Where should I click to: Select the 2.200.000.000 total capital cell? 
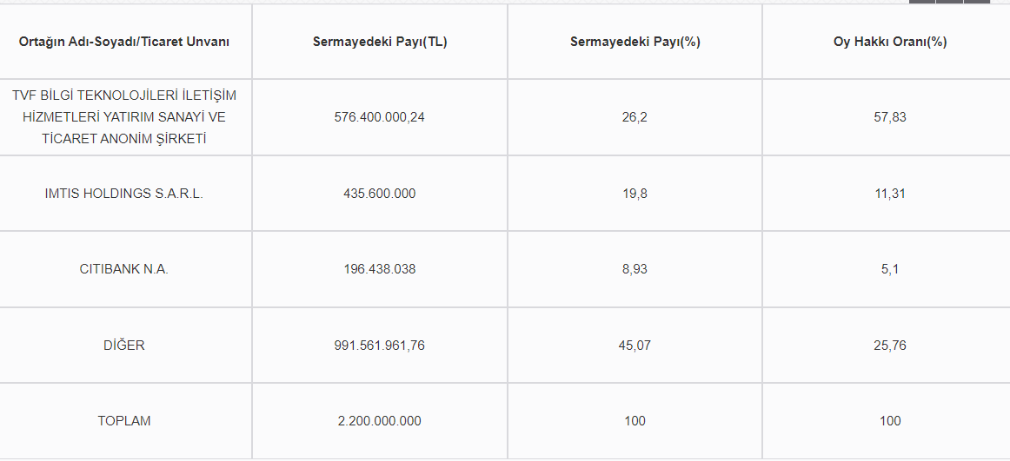(380, 421)
